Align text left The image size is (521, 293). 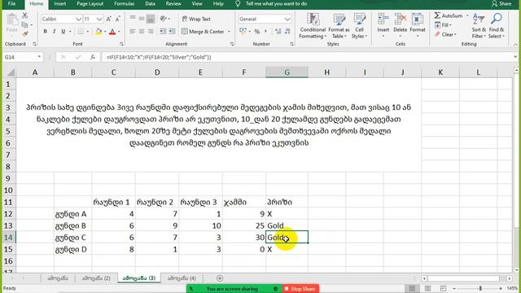pyautogui.click(x=133, y=31)
